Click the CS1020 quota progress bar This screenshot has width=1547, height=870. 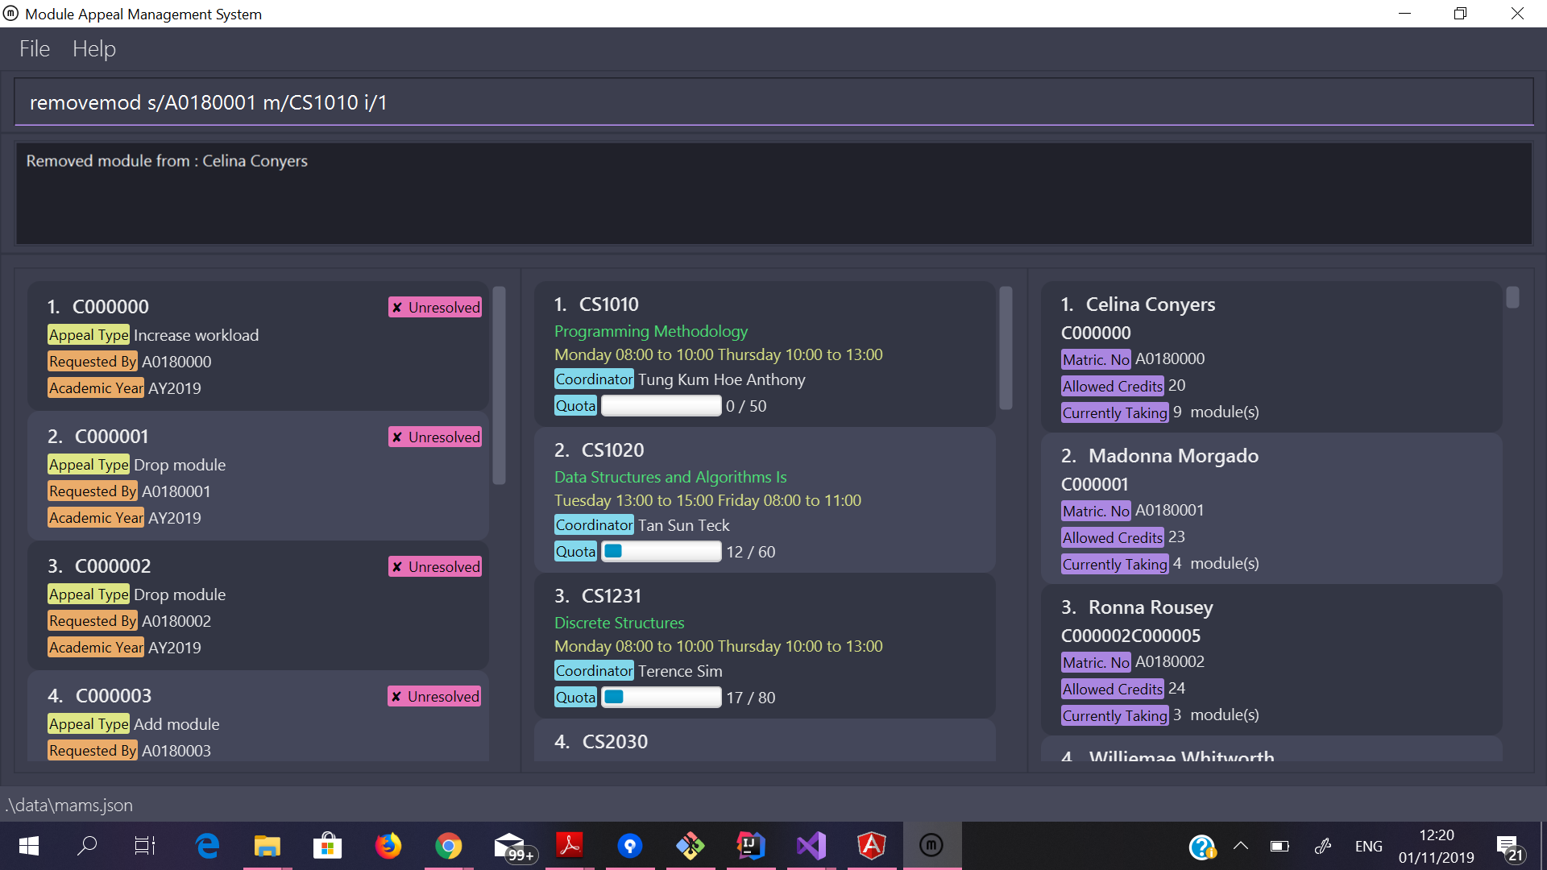click(x=662, y=552)
